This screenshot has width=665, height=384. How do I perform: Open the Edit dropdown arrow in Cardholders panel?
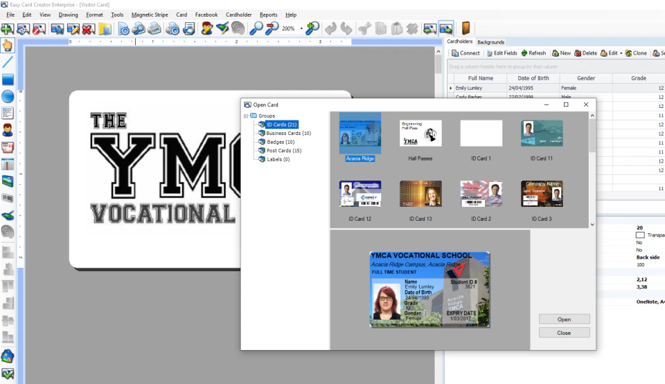point(621,53)
